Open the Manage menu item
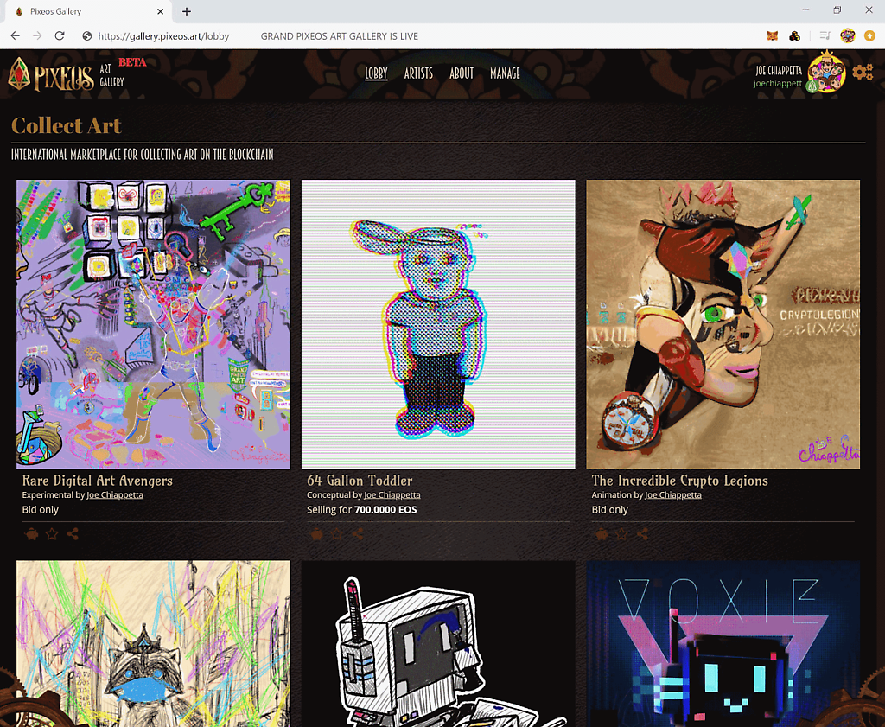This screenshot has height=727, width=885. click(505, 73)
